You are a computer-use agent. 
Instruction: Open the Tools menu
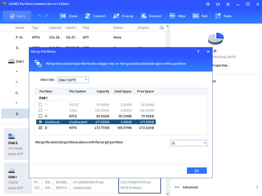click(223, 16)
